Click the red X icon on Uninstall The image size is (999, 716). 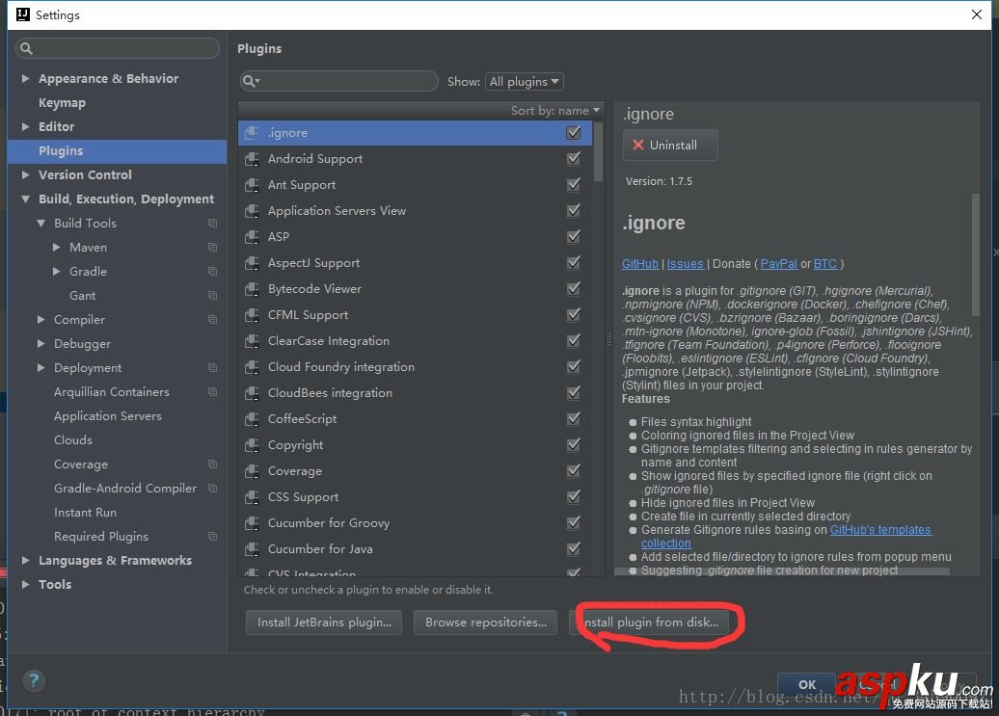[637, 146]
